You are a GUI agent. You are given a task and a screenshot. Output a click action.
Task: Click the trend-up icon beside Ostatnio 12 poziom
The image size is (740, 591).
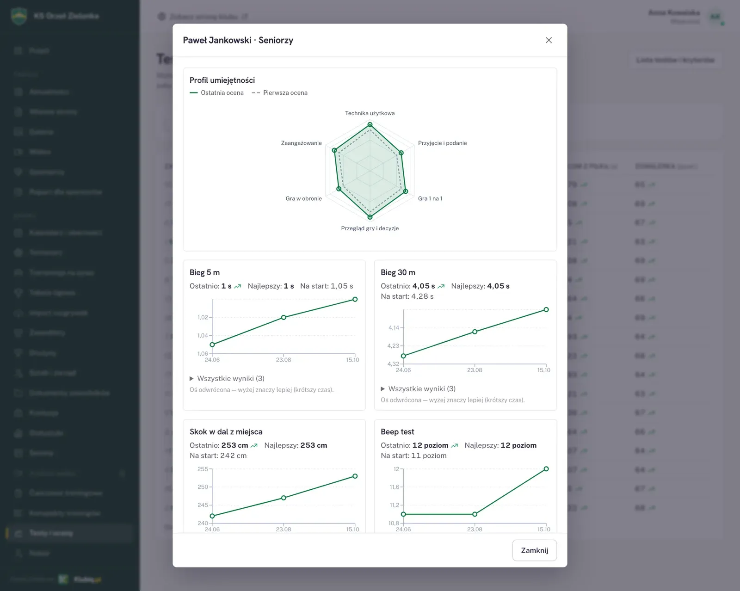(x=455, y=446)
